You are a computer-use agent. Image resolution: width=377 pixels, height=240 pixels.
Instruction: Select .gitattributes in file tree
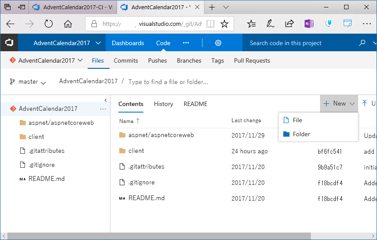(x=46, y=151)
